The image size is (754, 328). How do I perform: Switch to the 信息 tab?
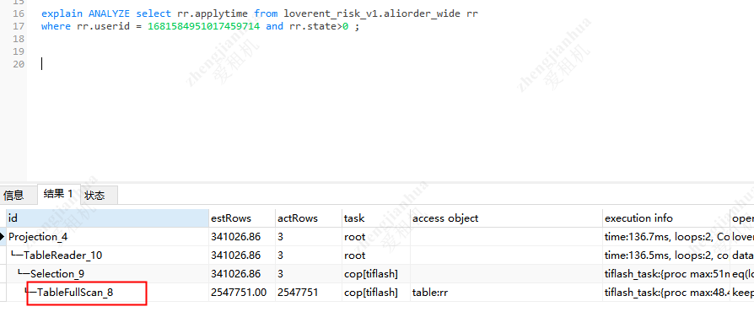(13, 196)
